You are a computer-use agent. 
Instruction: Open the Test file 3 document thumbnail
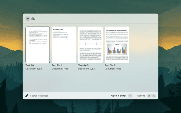(x=90, y=45)
